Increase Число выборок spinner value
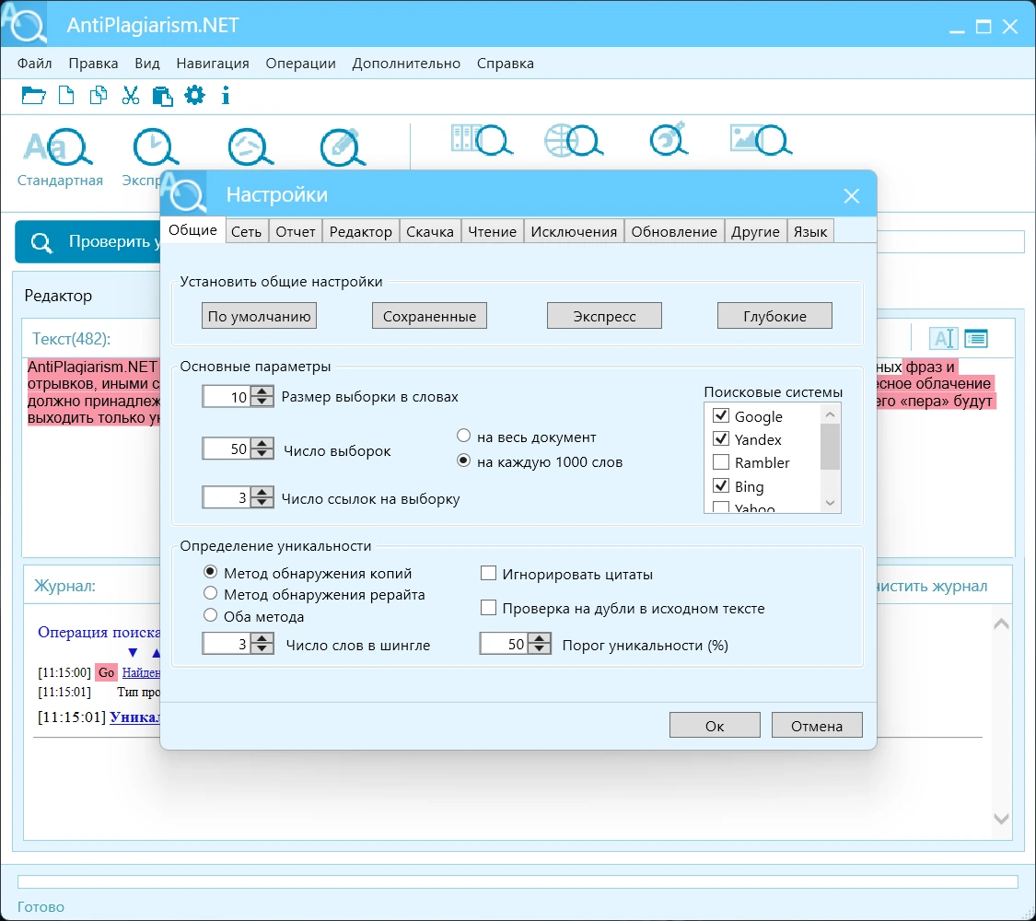This screenshot has width=1036, height=921. (x=262, y=443)
